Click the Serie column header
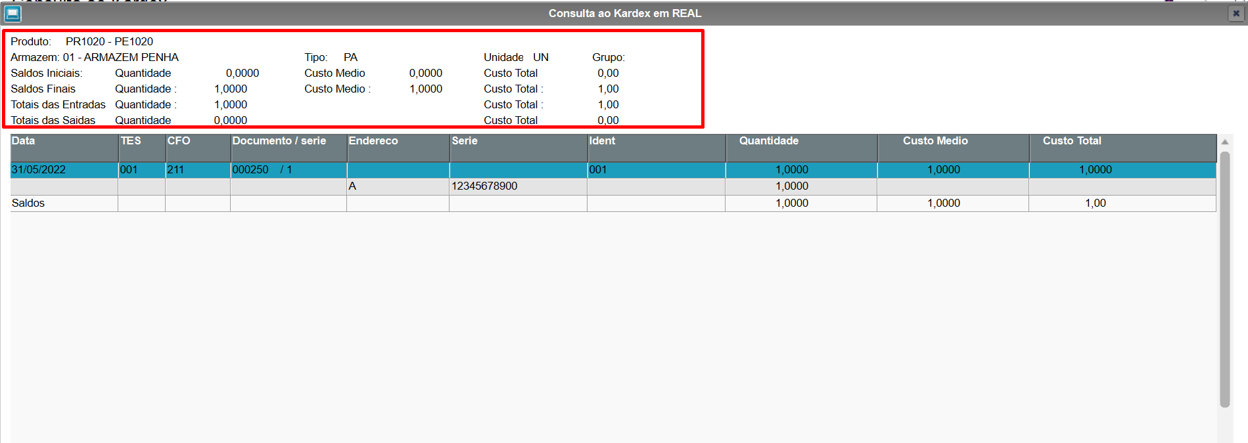The width and height of the screenshot is (1248, 443). pyautogui.click(x=519, y=148)
